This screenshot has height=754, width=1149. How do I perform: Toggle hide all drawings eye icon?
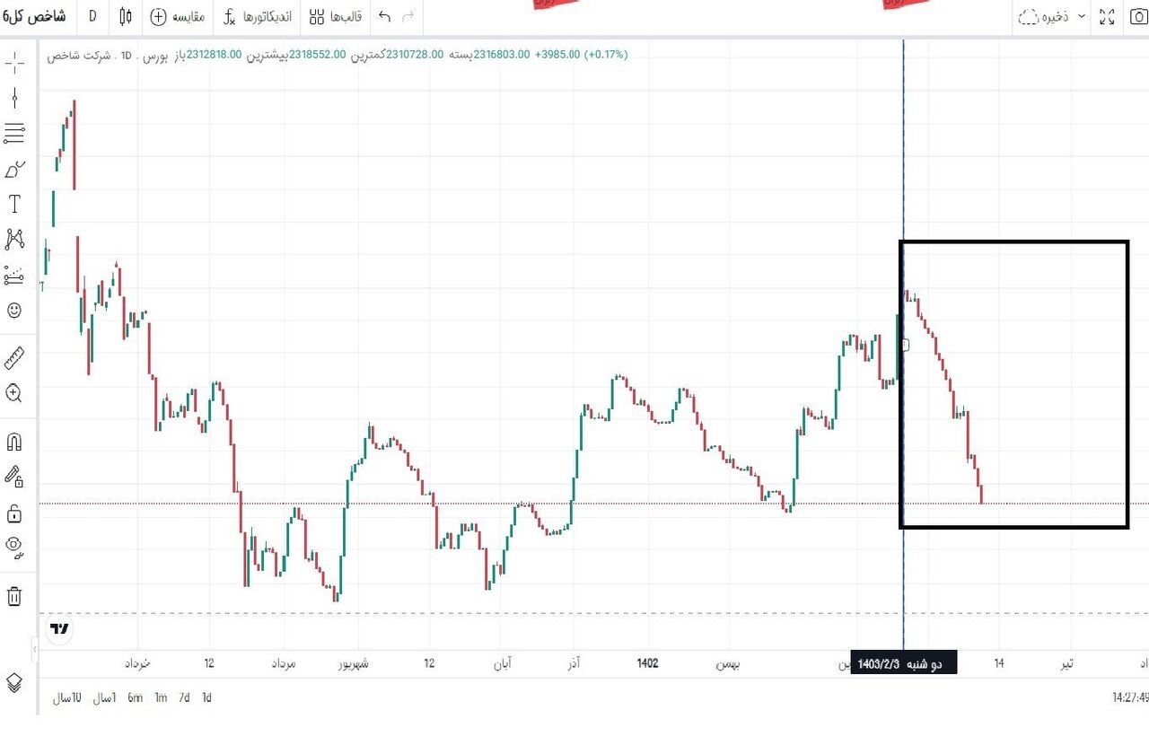[14, 545]
